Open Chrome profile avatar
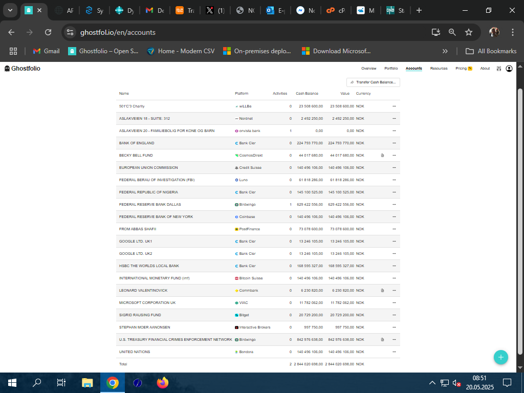524x393 pixels. 494,32
